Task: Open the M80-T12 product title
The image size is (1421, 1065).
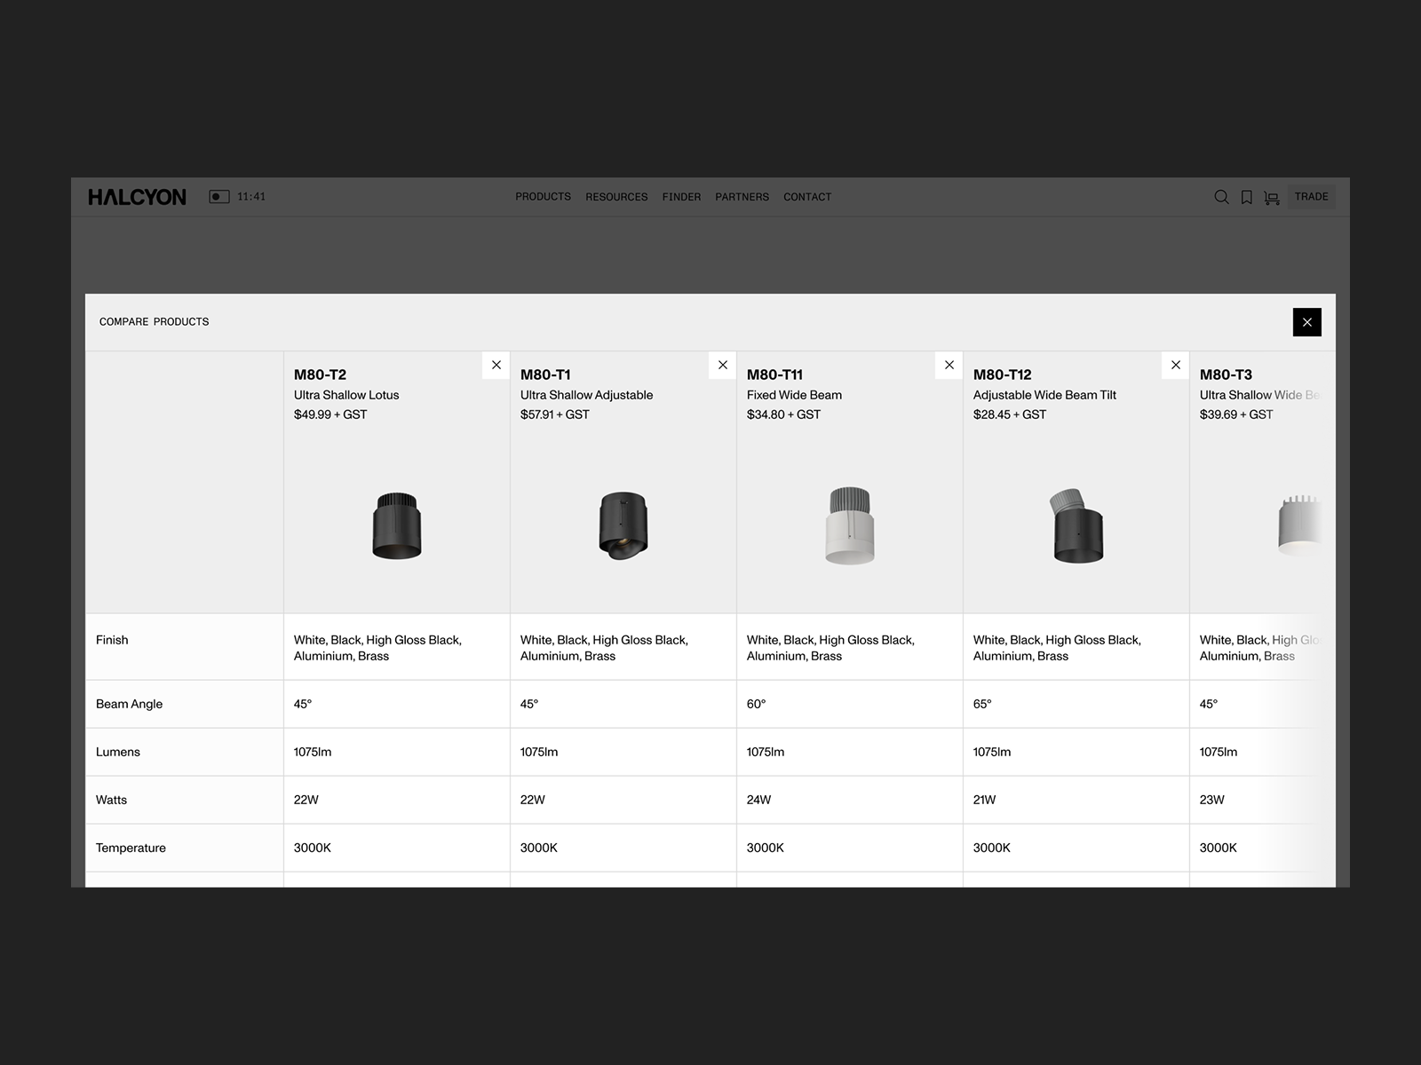Action: point(1003,375)
